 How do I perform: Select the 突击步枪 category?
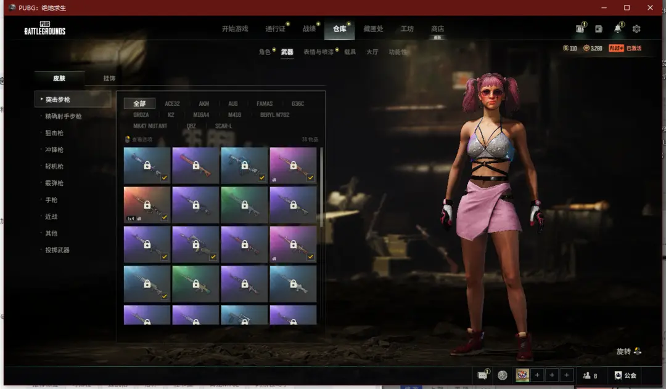pyautogui.click(x=73, y=100)
